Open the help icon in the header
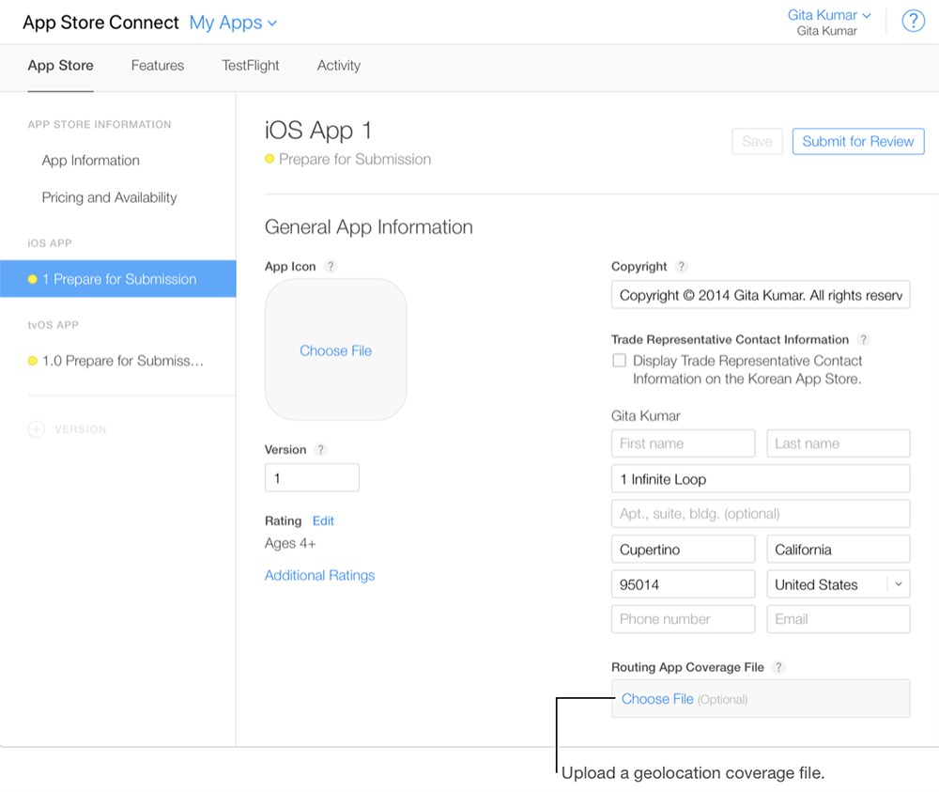This screenshot has height=792, width=939. [x=913, y=22]
